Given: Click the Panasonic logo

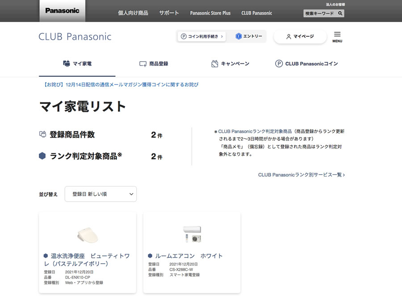Looking at the screenshot, I should [62, 11].
